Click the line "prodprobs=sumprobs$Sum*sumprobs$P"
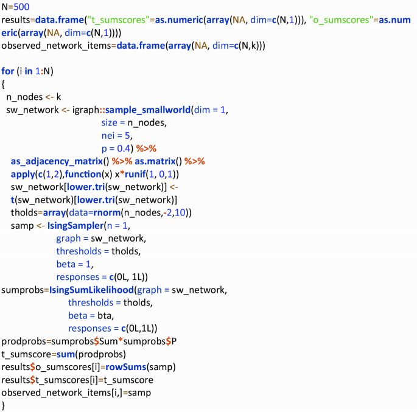 [89, 341]
